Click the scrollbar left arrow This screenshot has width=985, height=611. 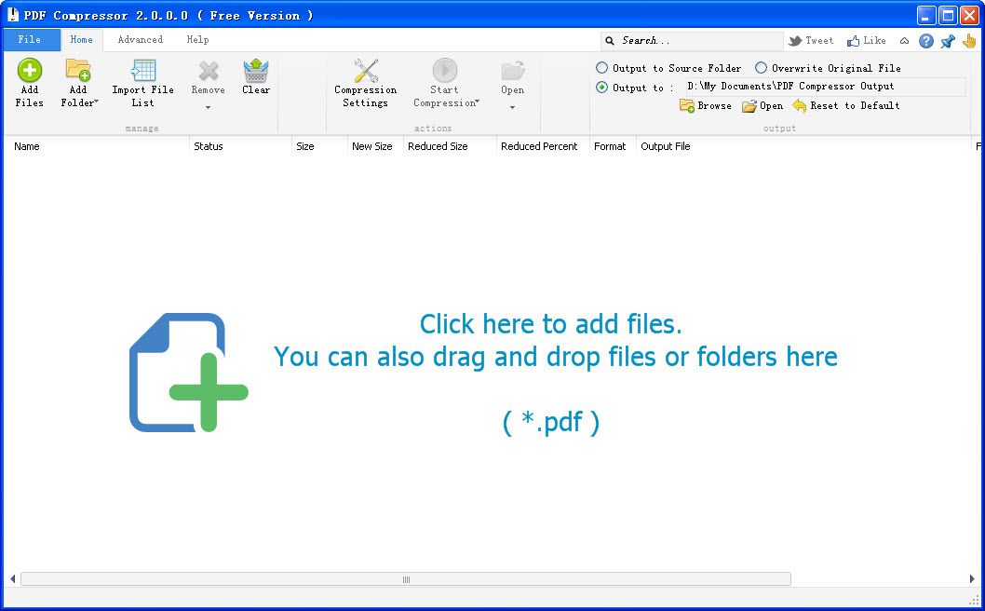[x=12, y=579]
